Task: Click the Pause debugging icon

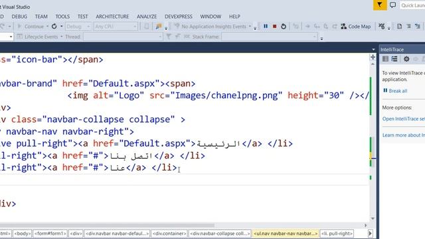Action: 266,27
